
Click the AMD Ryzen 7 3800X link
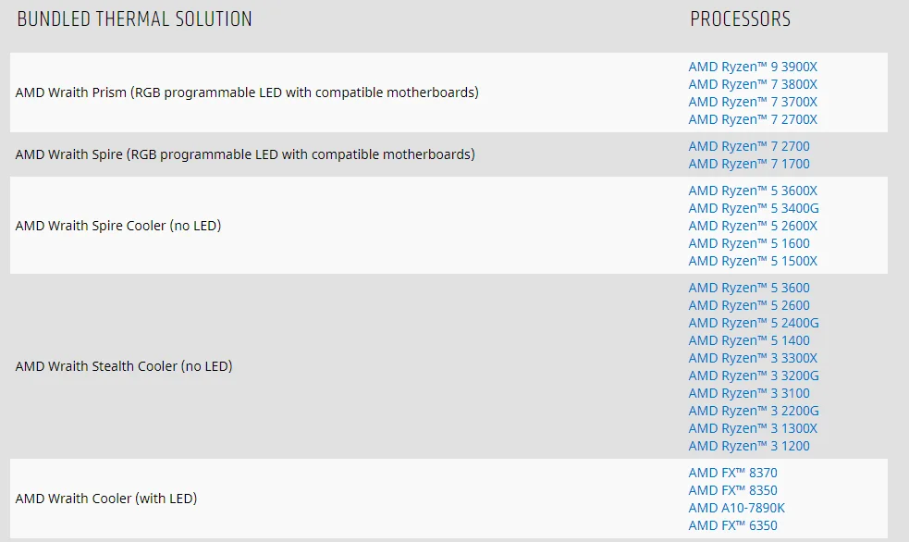click(753, 84)
